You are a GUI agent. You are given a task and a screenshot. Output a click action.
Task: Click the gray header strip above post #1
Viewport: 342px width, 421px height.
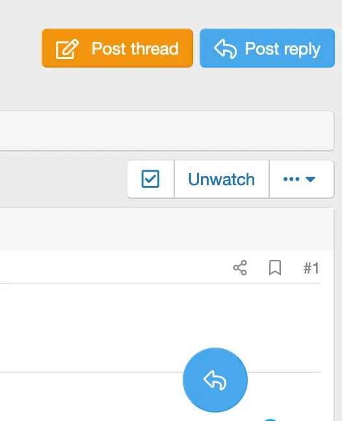(x=166, y=229)
